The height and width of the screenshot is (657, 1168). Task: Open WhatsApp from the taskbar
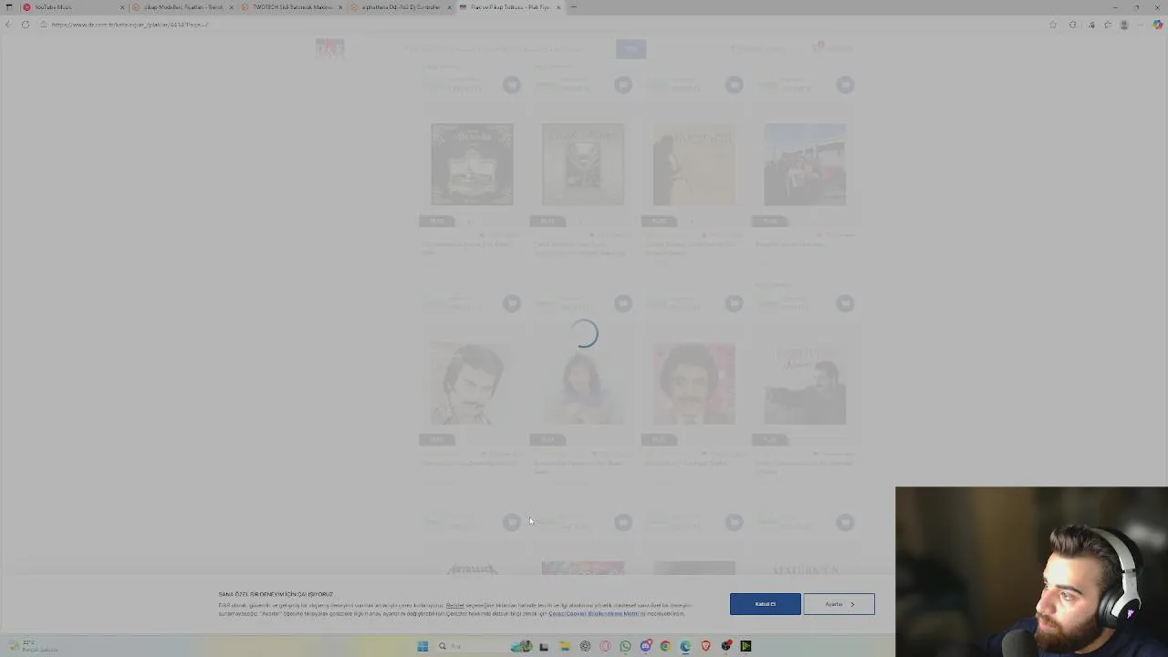click(625, 646)
